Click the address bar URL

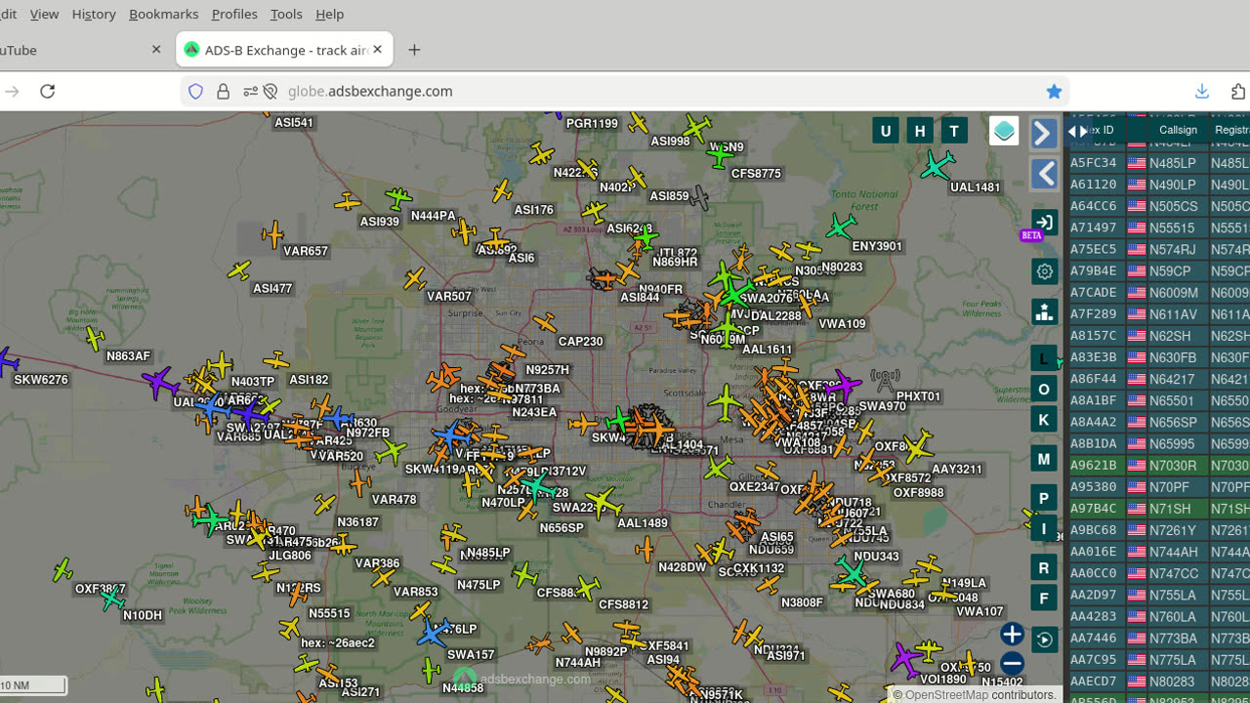click(x=370, y=91)
